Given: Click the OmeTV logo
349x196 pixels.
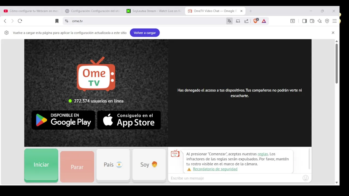Looking at the screenshot, I should [x=96, y=74].
